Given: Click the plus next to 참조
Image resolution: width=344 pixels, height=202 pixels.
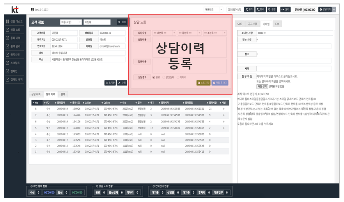Looking at the screenshot, I should [x=257, y=54].
